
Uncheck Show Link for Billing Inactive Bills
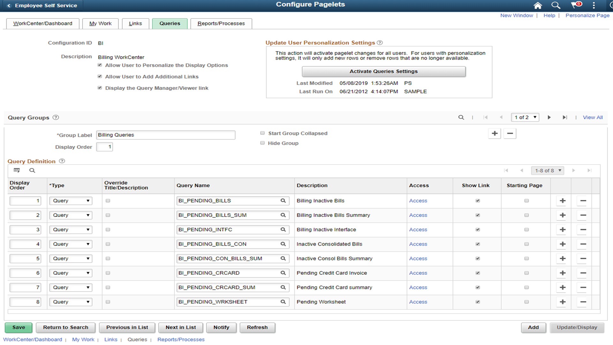(x=478, y=201)
